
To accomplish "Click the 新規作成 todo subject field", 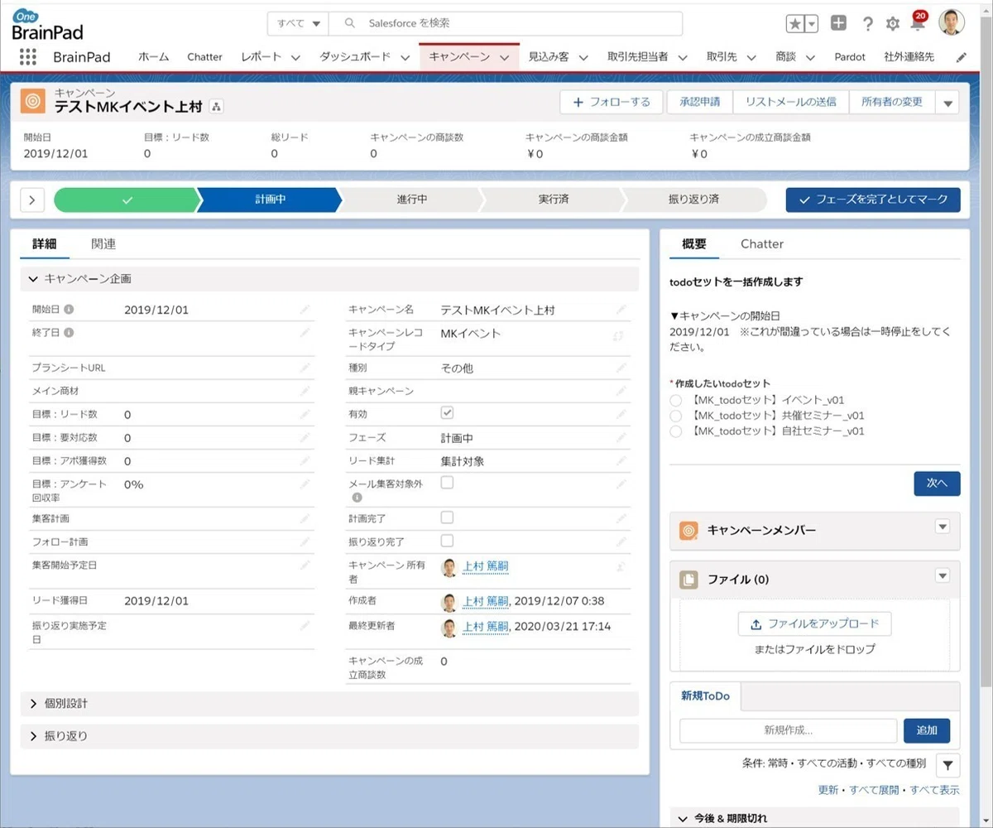I will coord(788,730).
